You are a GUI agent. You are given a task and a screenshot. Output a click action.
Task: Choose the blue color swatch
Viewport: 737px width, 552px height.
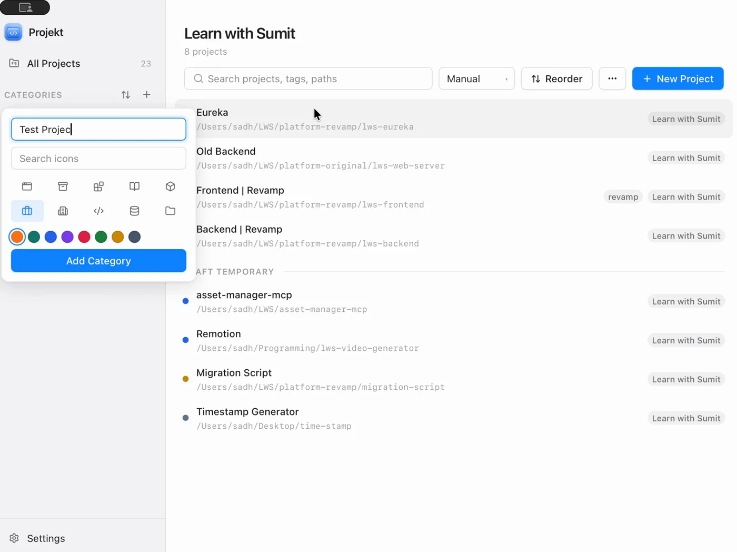click(51, 237)
